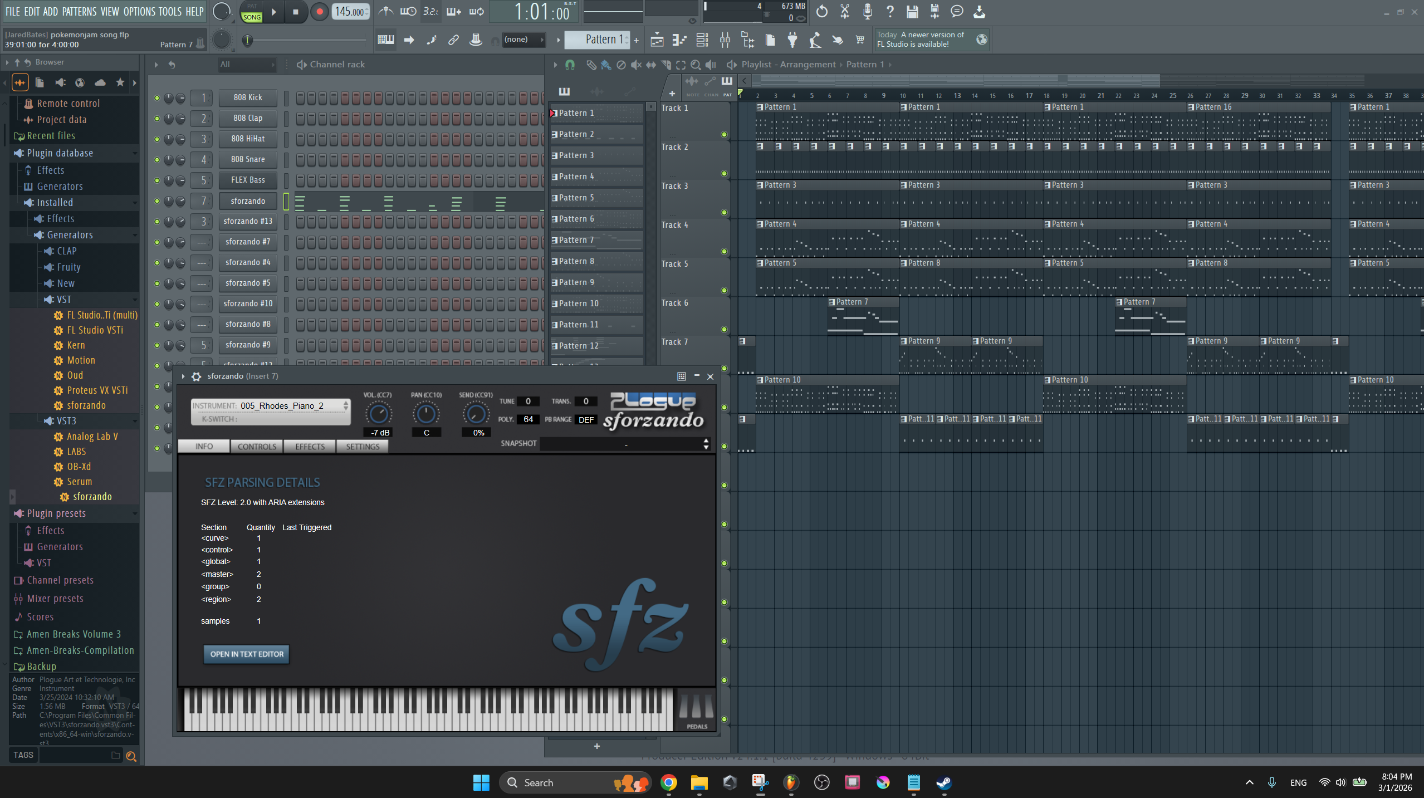Open the piano roll view icon

coord(679,40)
